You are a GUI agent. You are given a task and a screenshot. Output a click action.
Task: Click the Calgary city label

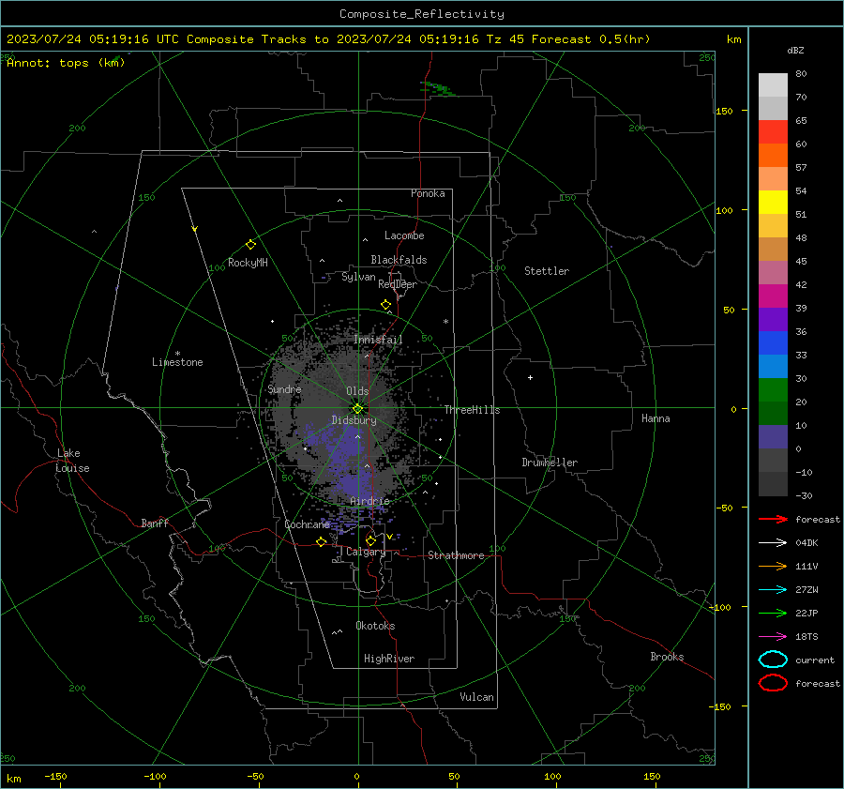366,552
